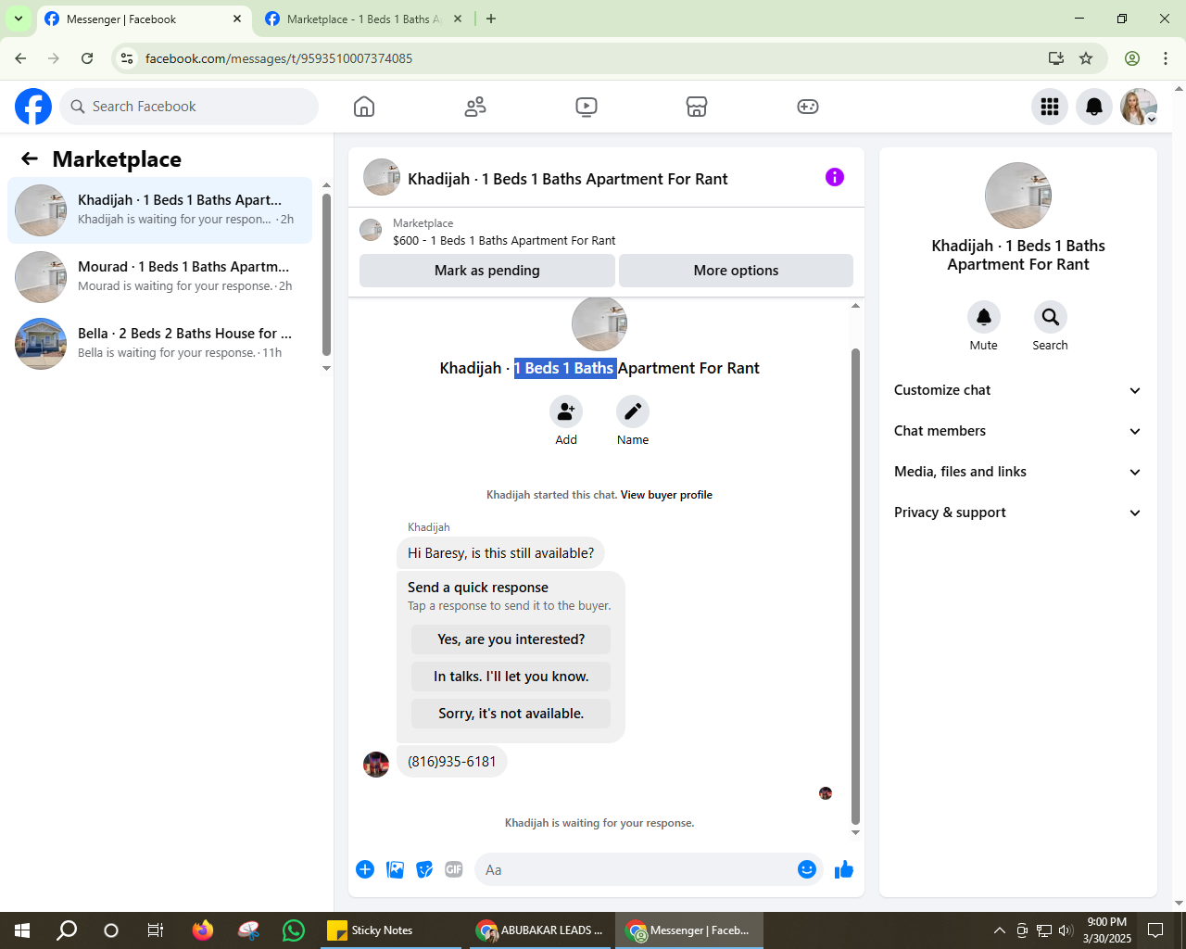The height and width of the screenshot is (949, 1186).
Task: Click the Aa message input field
Action: tap(634, 869)
